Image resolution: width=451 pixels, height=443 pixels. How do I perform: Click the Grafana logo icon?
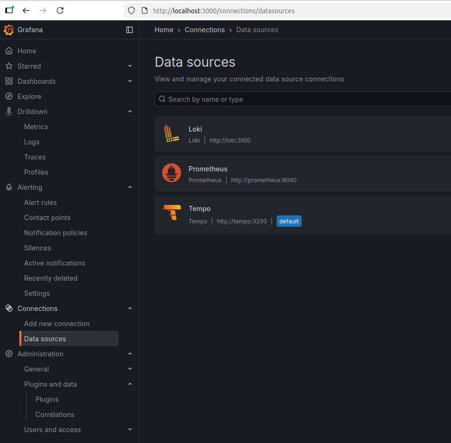(9, 30)
